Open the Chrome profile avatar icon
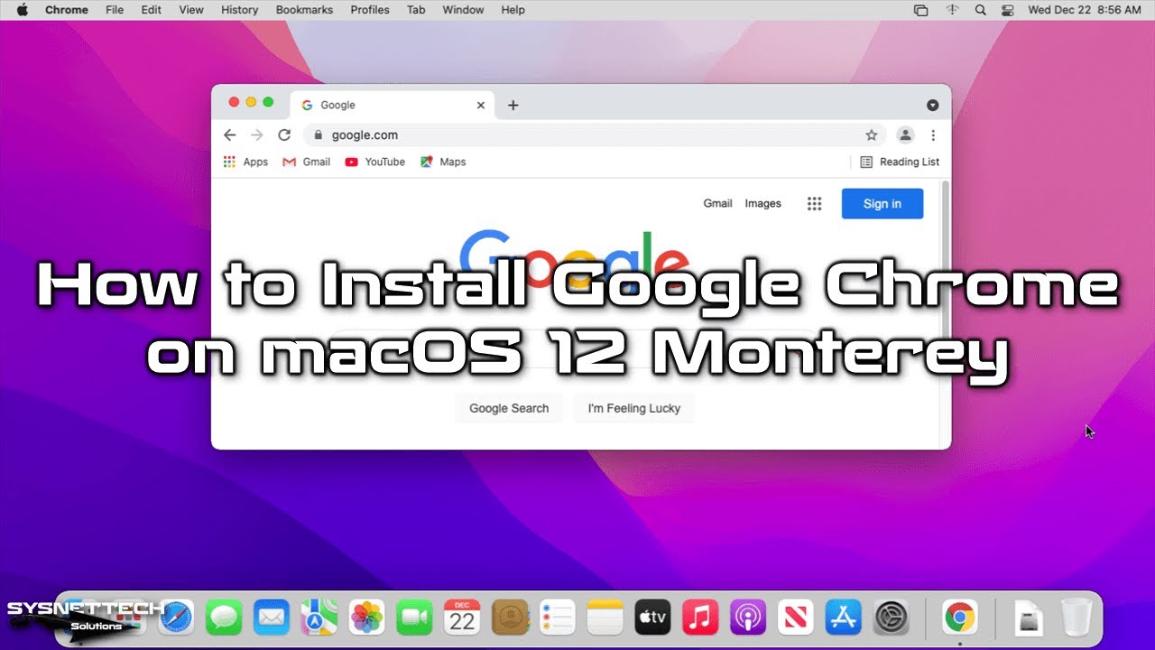 (x=905, y=135)
